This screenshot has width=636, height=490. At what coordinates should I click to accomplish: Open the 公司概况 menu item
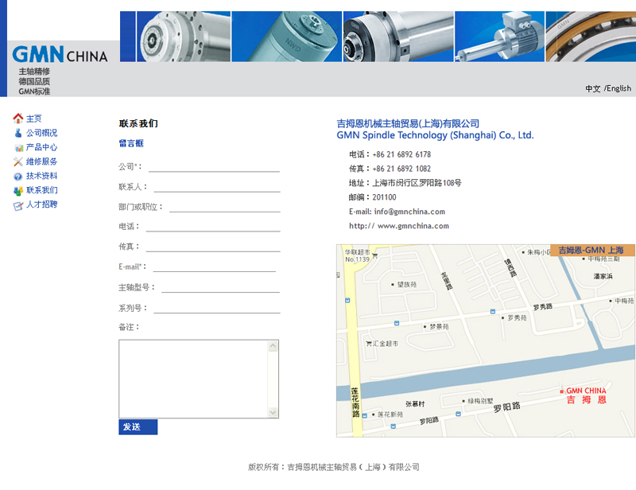tap(42, 133)
